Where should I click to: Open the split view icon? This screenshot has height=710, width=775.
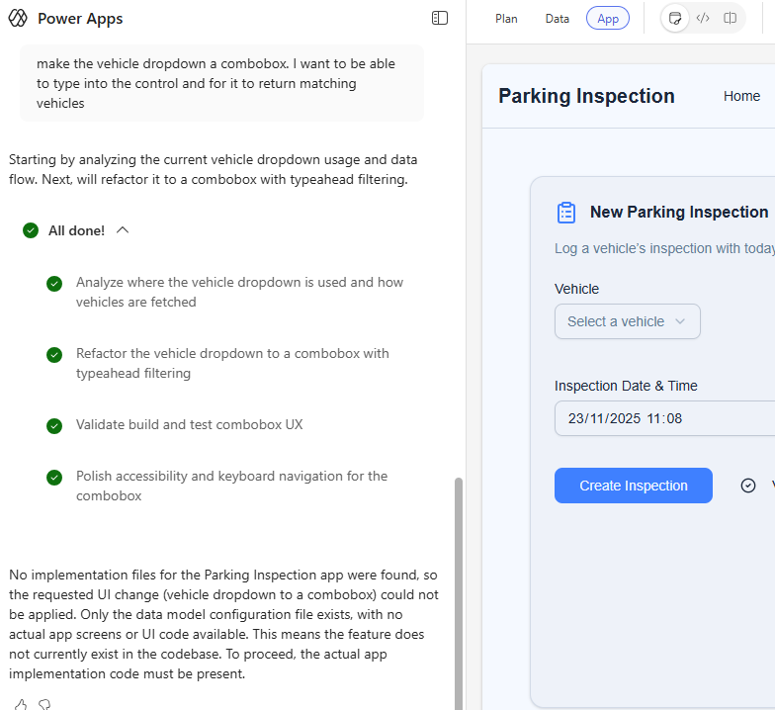(x=731, y=18)
